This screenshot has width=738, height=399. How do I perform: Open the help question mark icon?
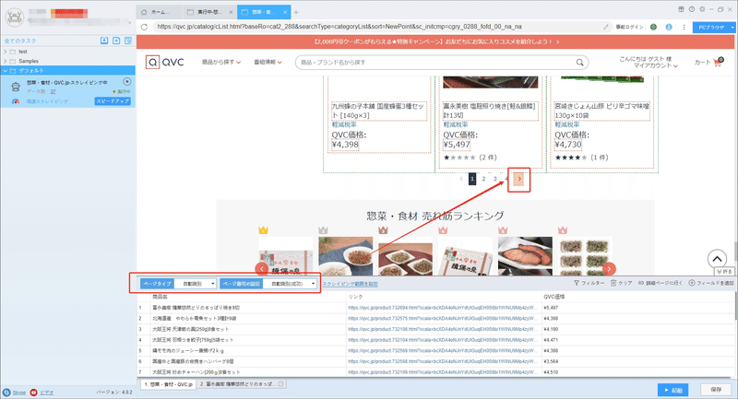click(x=691, y=9)
